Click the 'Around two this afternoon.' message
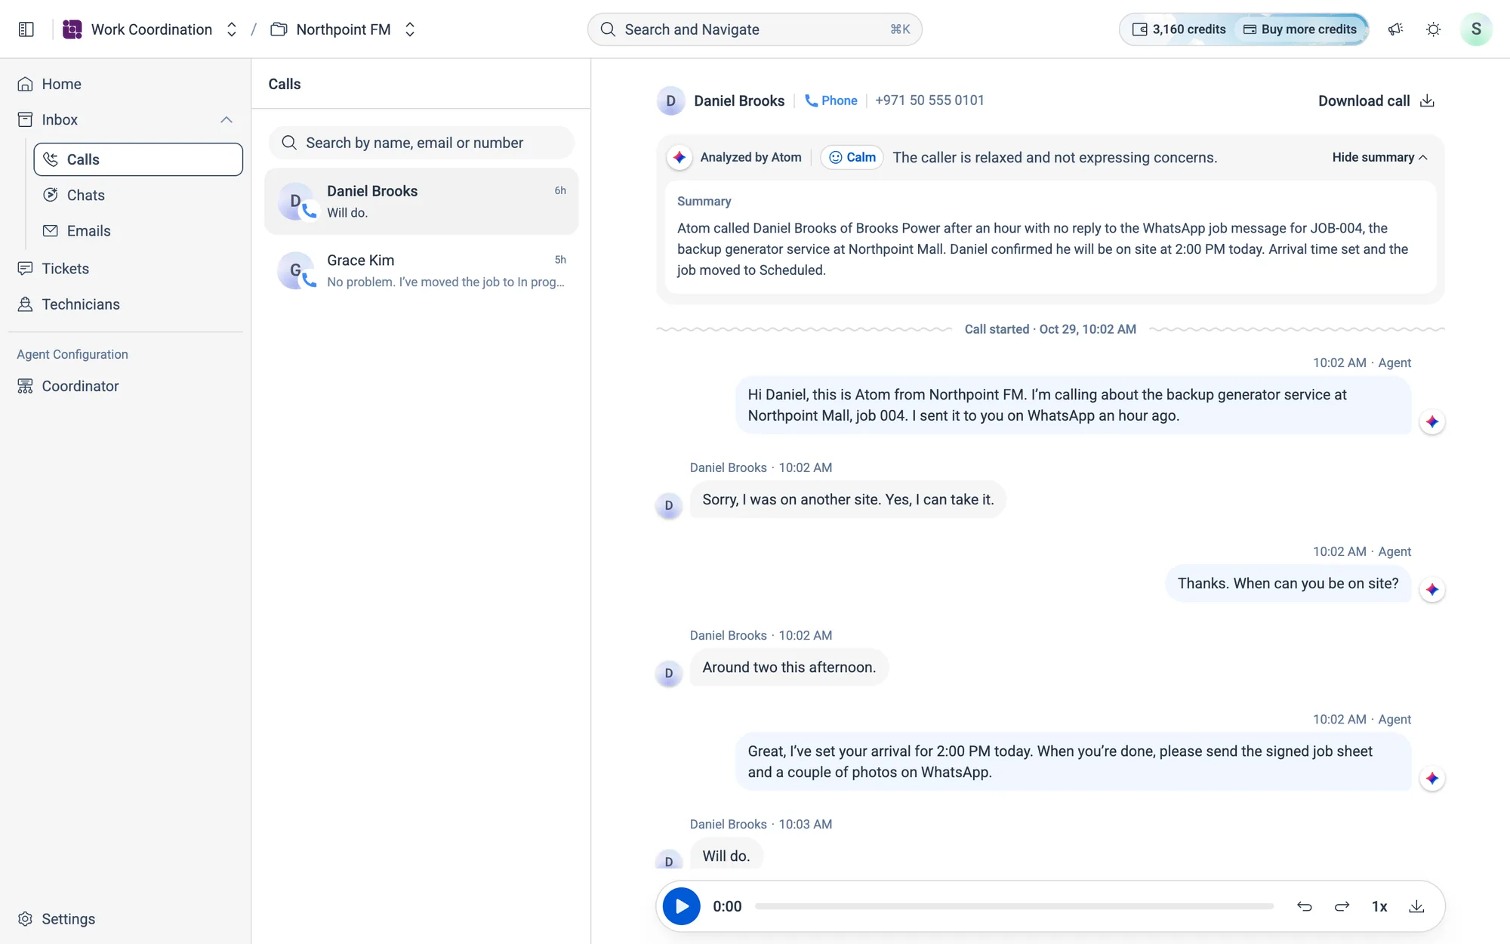The width and height of the screenshot is (1510, 944). [789, 668]
